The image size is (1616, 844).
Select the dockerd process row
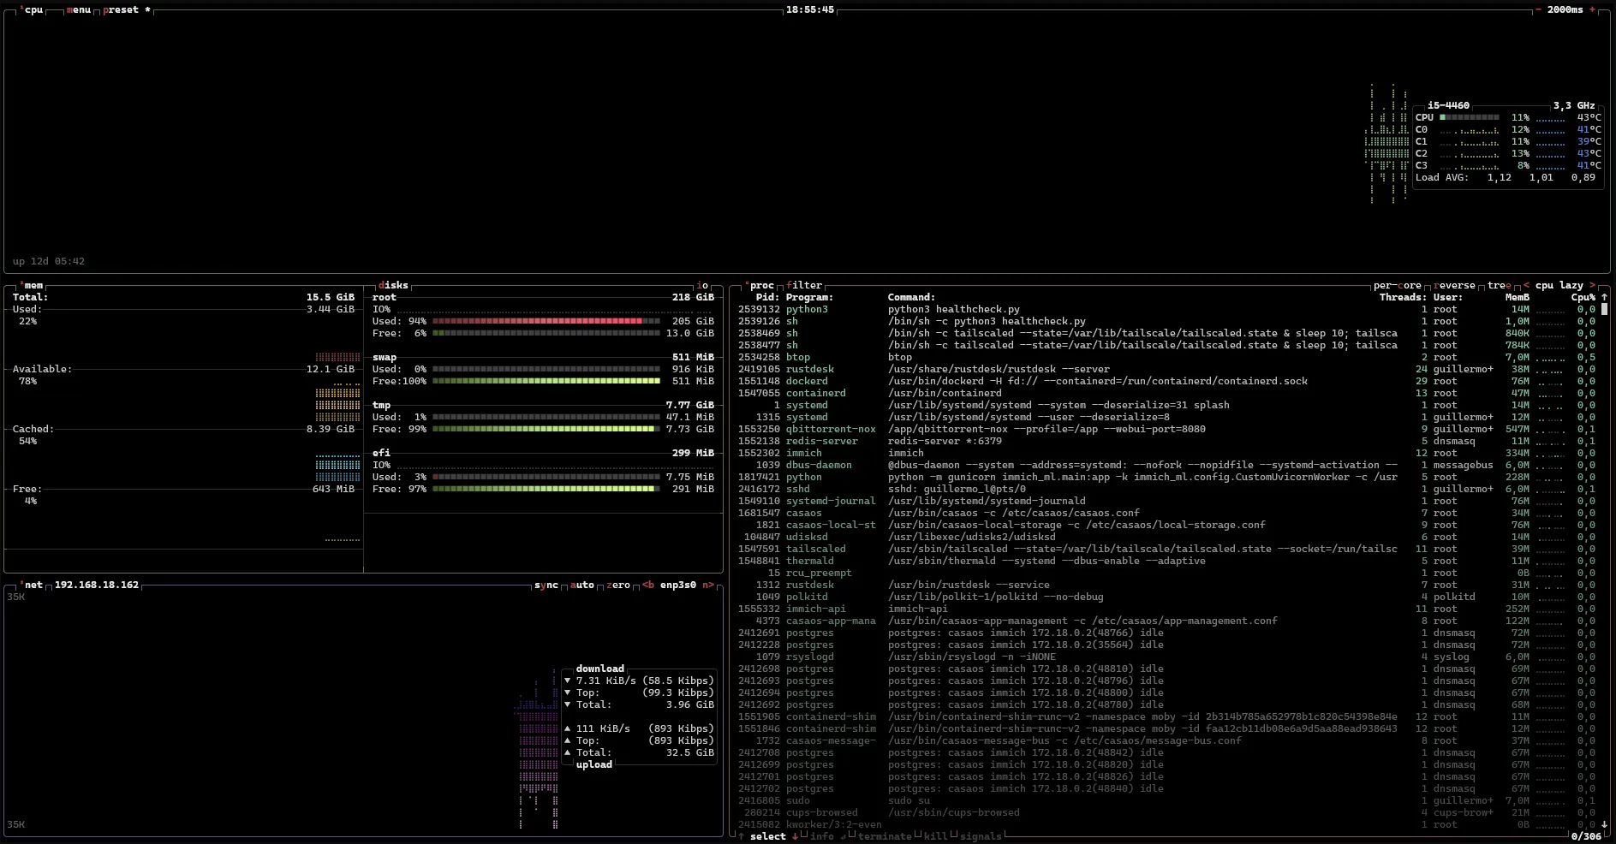coord(1166,381)
